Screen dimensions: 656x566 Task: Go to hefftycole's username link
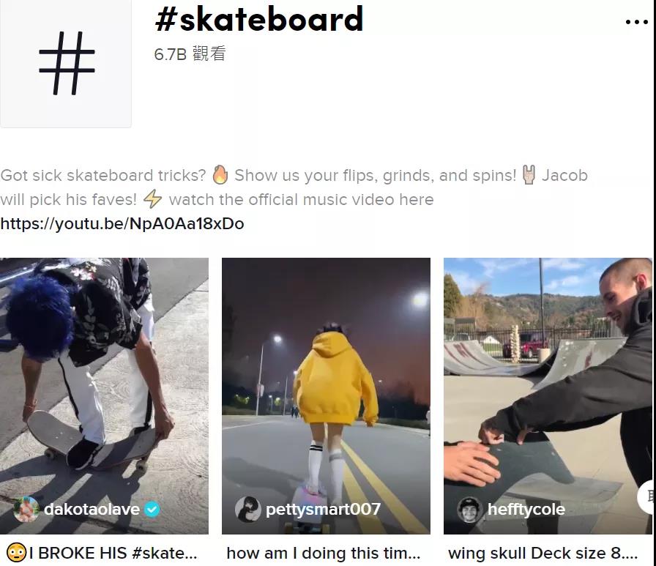(x=526, y=509)
